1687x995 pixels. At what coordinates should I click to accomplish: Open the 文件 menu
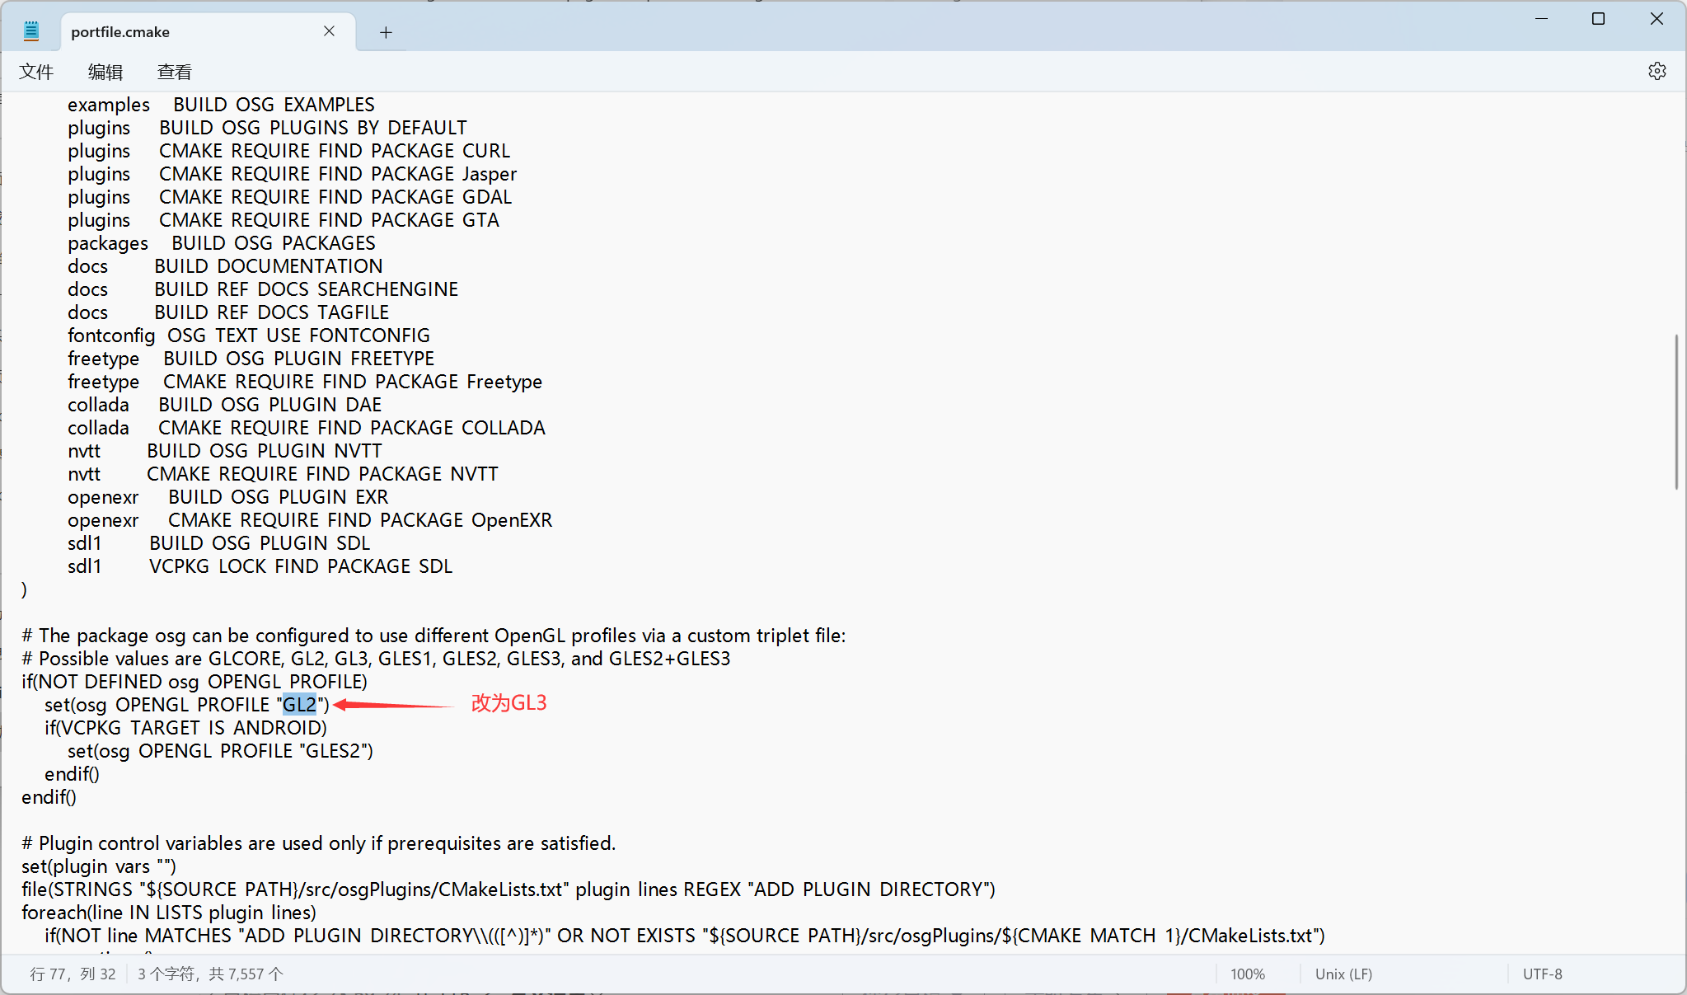pos(36,72)
